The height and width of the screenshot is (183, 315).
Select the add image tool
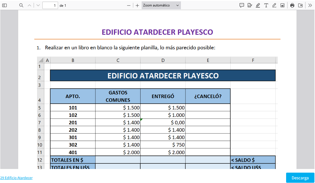click(x=282, y=5)
